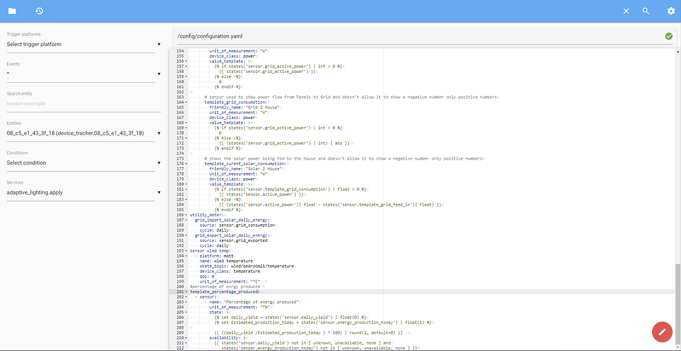Viewport: 681px width, 351px height.
Task: Click the red pencil save button
Action: coord(662,331)
